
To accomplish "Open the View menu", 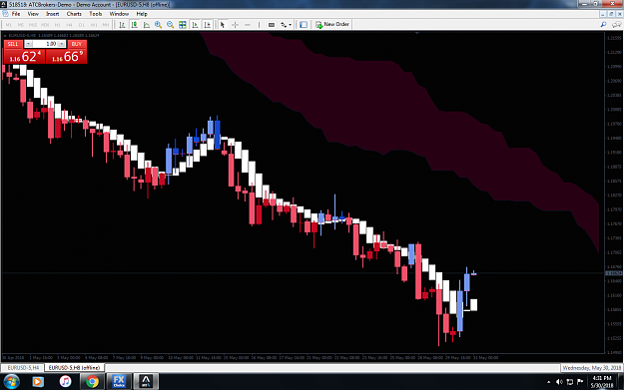I will click(x=33, y=14).
